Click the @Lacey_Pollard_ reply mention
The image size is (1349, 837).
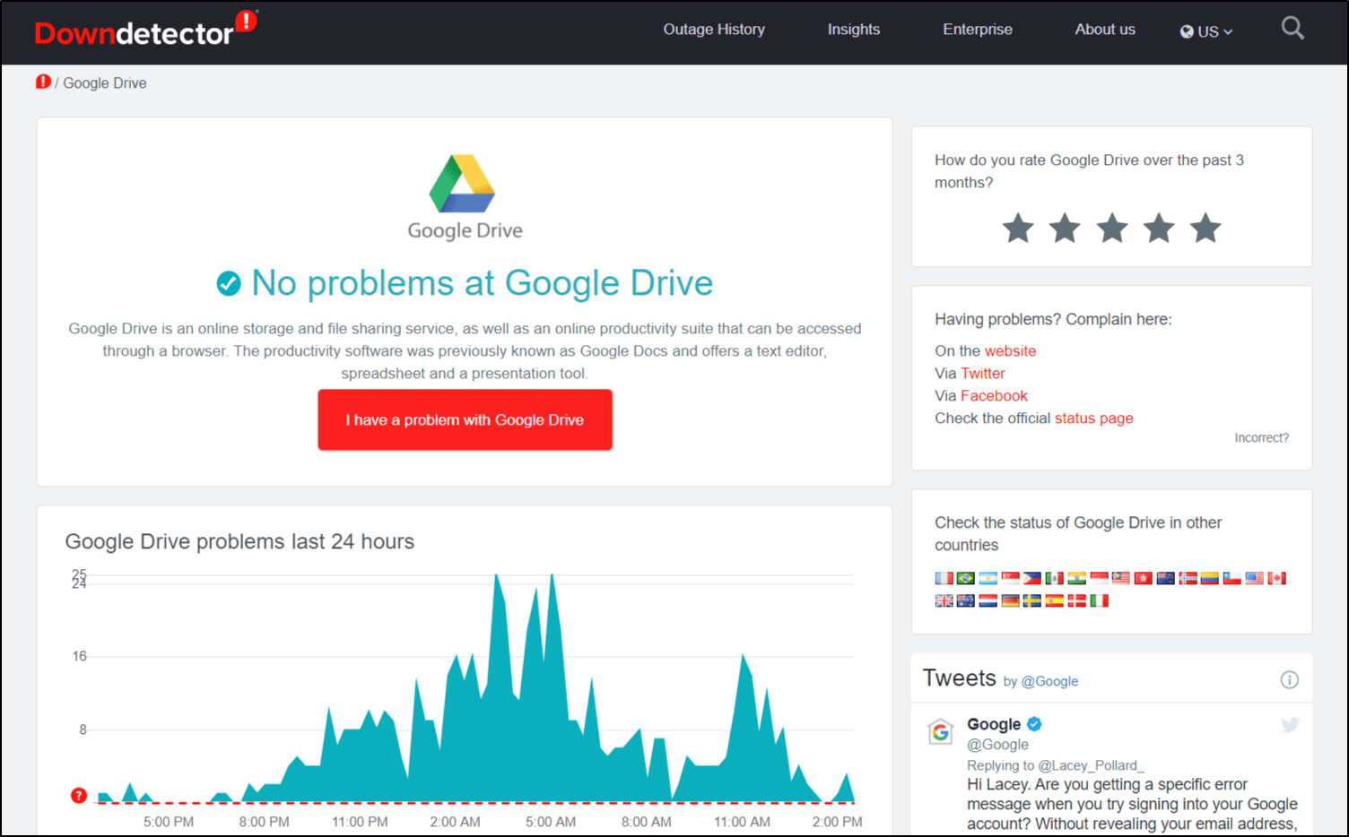[x=1091, y=765]
